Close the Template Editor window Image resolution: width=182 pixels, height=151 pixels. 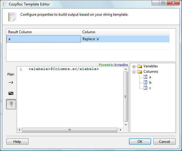pos(173,3)
